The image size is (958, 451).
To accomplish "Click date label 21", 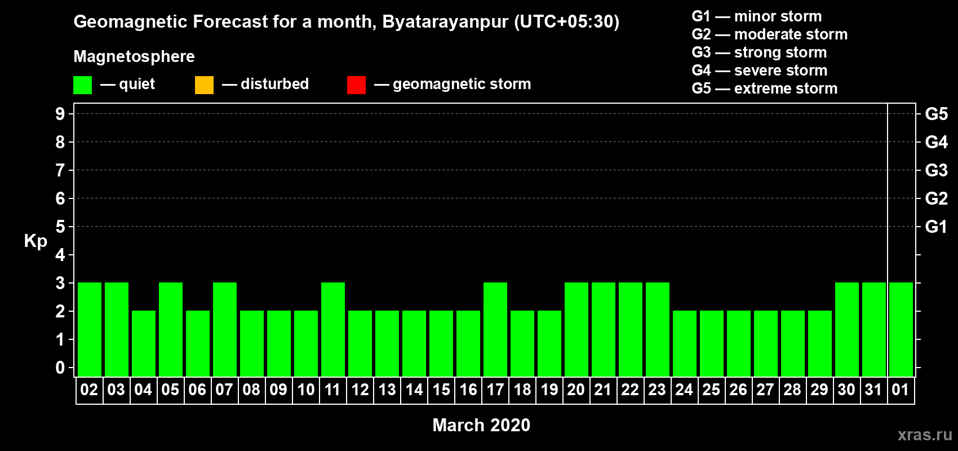I will point(603,390).
